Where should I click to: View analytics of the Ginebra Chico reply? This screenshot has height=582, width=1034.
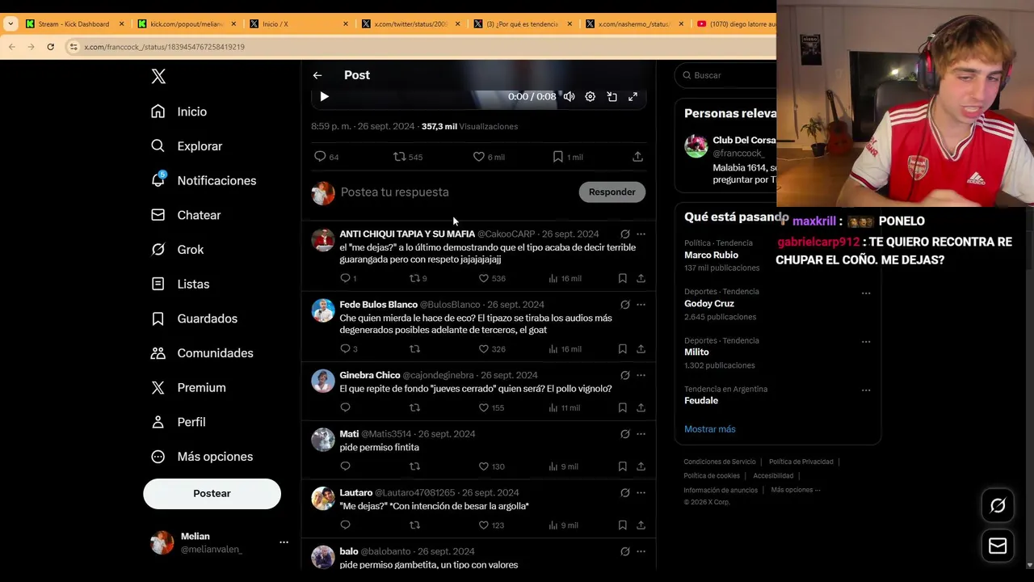564,408
